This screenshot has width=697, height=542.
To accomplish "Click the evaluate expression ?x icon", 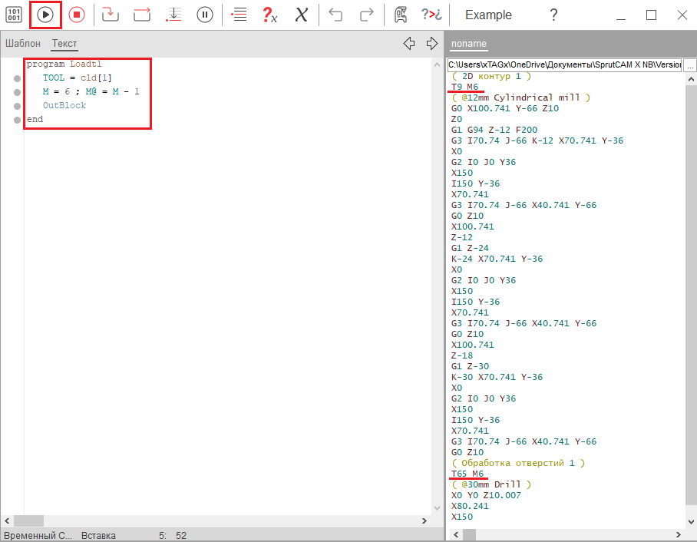I will [x=269, y=15].
